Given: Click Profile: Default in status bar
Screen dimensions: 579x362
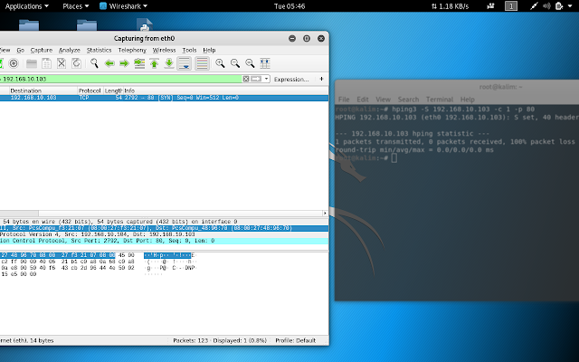Looking at the screenshot, I should pos(296,340).
